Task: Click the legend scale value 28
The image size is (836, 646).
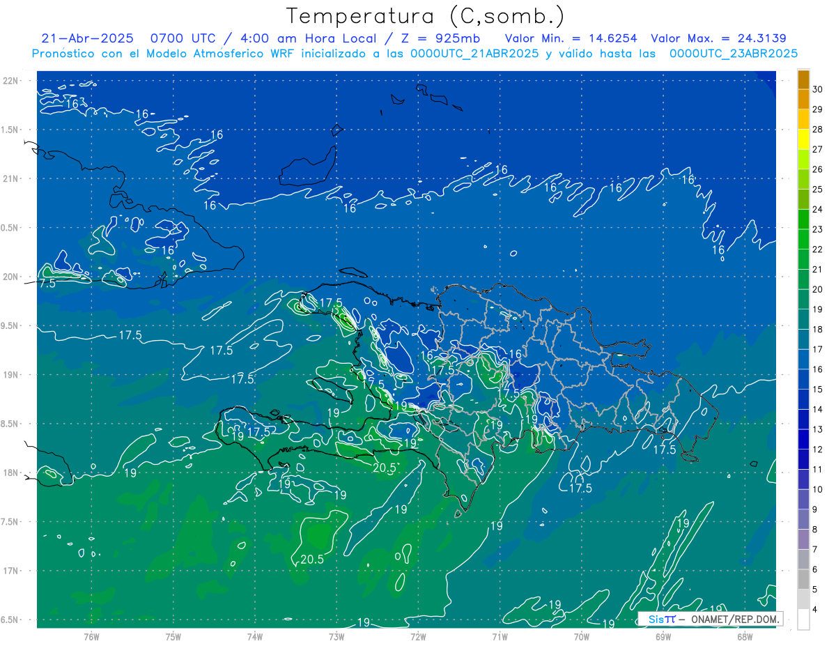Action: click(x=818, y=129)
